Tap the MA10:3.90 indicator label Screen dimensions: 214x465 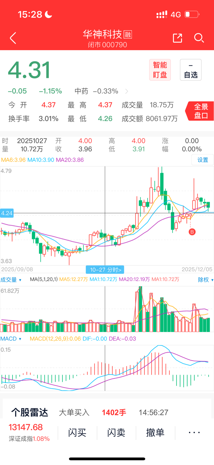click(41, 160)
